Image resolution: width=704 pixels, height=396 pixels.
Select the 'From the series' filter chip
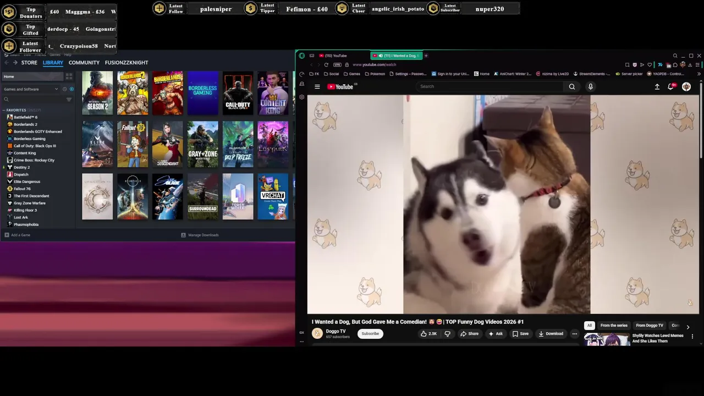(614, 326)
